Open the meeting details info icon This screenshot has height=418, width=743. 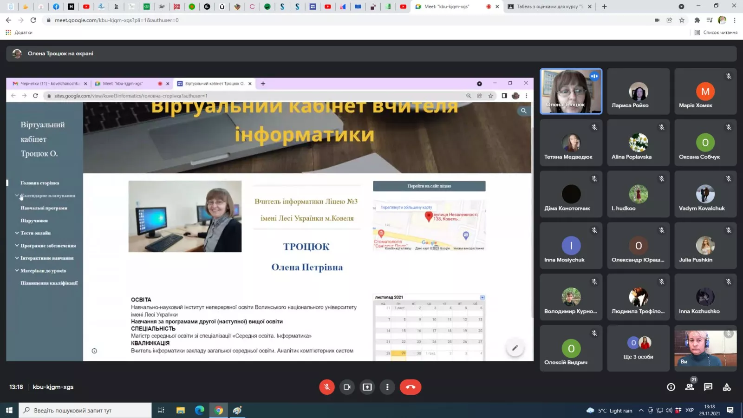tap(671, 387)
